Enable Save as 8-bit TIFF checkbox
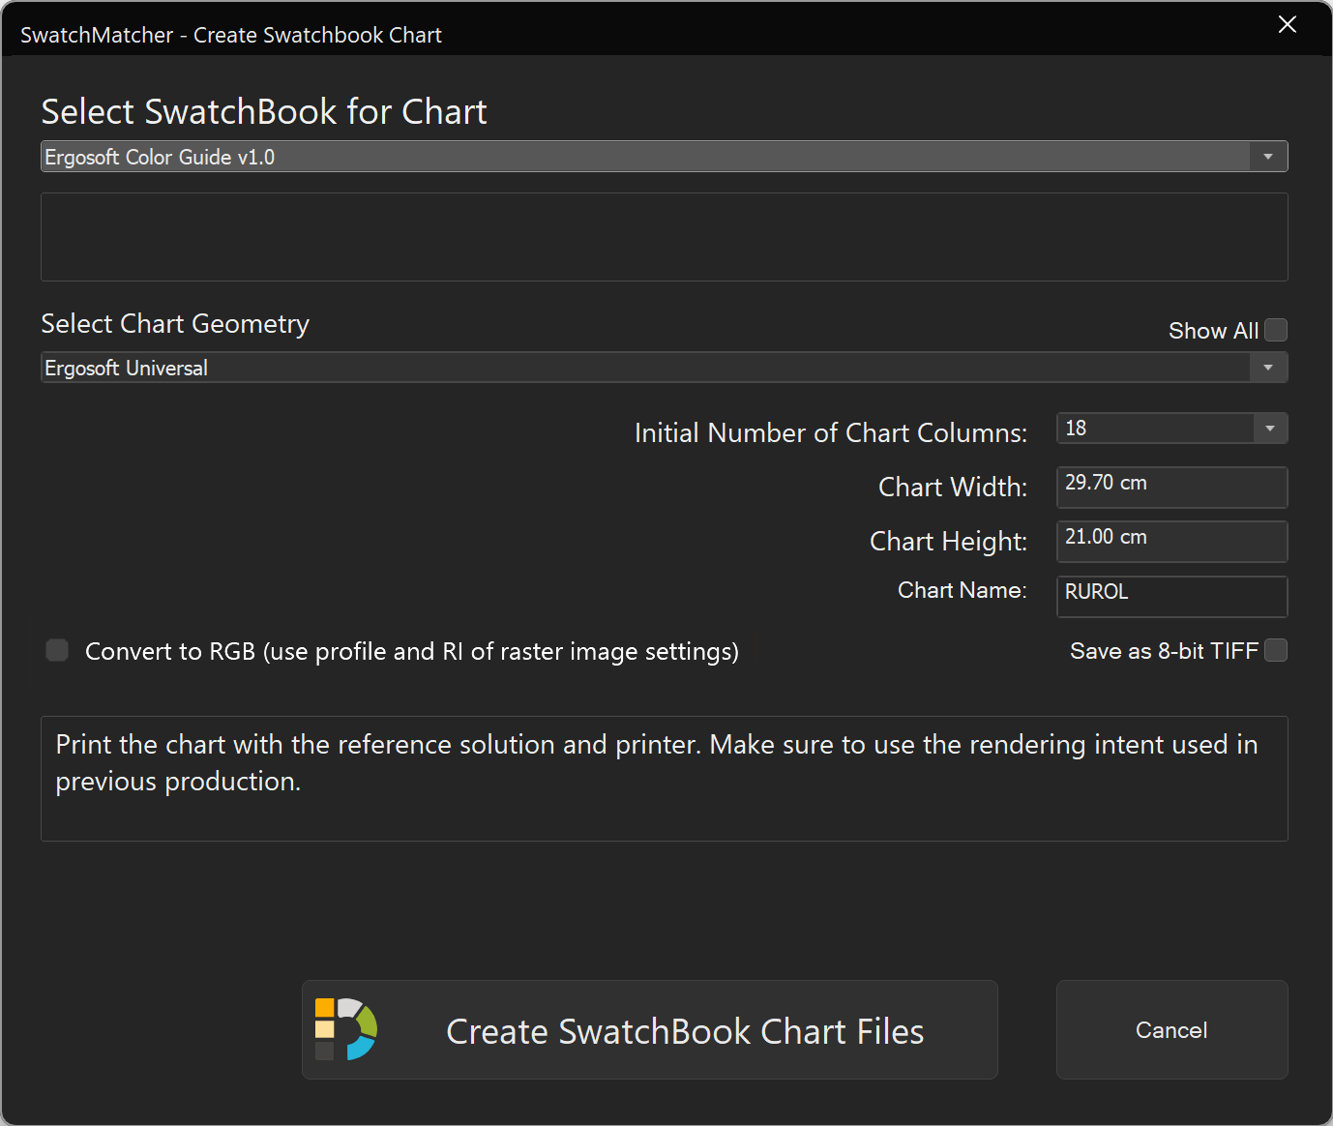The width and height of the screenshot is (1333, 1126). point(1276,650)
